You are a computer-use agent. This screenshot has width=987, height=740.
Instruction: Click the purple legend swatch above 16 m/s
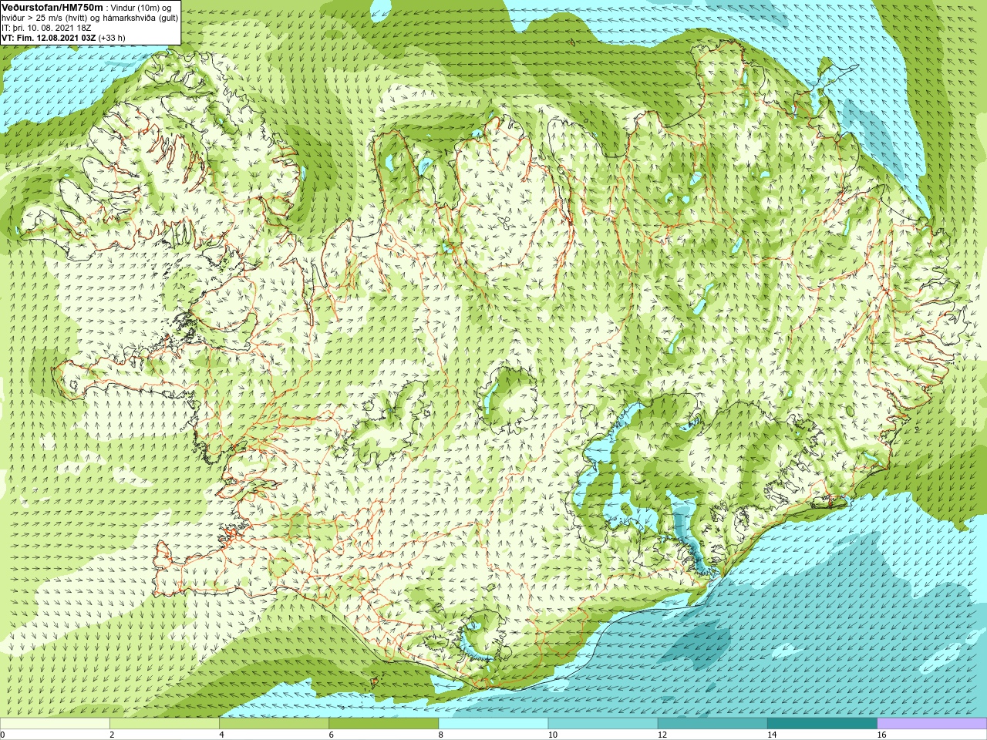point(932,723)
